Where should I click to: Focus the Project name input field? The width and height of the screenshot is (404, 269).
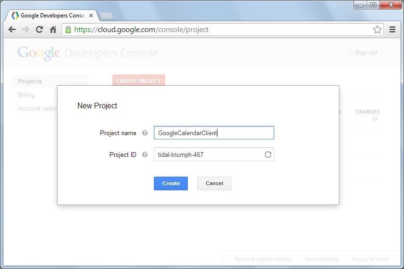click(214, 133)
